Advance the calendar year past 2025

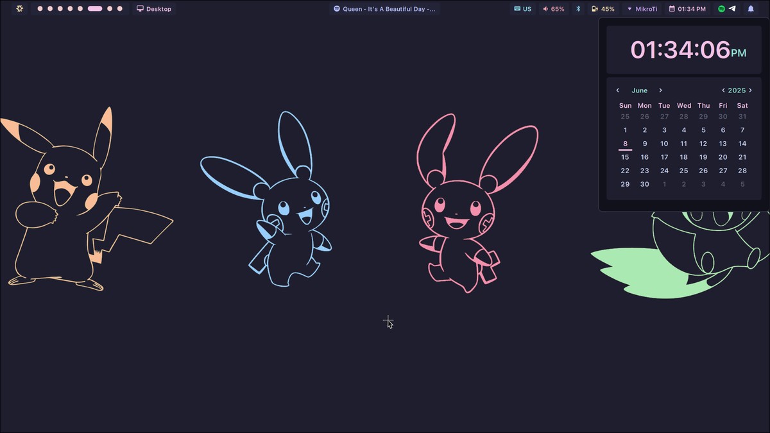[x=750, y=90]
